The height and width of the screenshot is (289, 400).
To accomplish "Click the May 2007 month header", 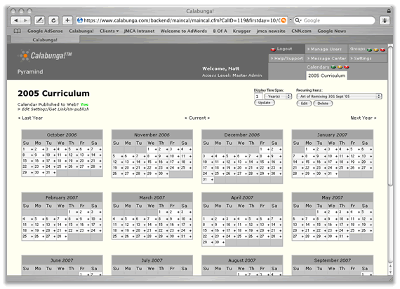I will [x=333, y=197].
